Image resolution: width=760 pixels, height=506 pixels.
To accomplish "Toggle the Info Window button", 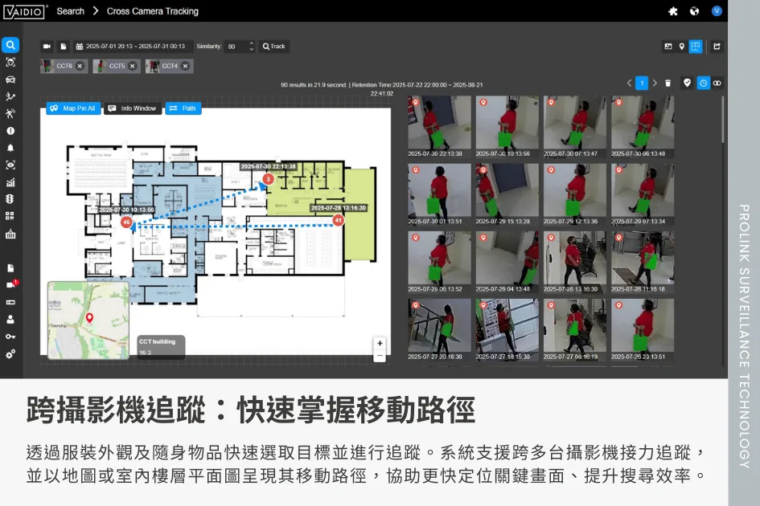I will 133,108.
